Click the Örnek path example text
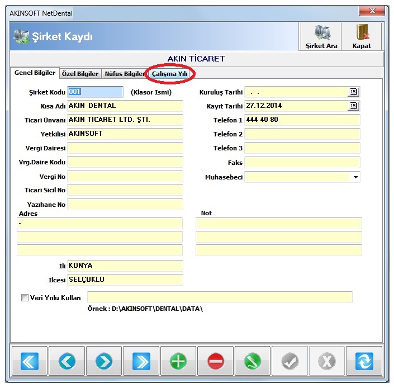The width and height of the screenshot is (394, 388). 145,309
